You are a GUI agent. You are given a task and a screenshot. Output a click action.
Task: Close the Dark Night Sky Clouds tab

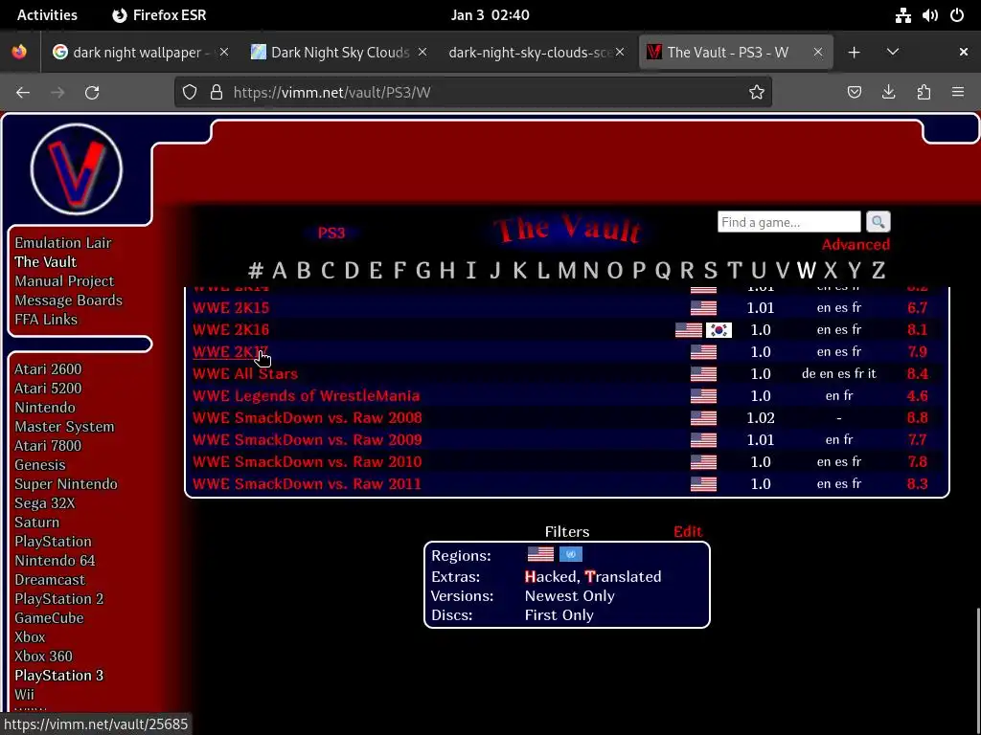(x=422, y=53)
